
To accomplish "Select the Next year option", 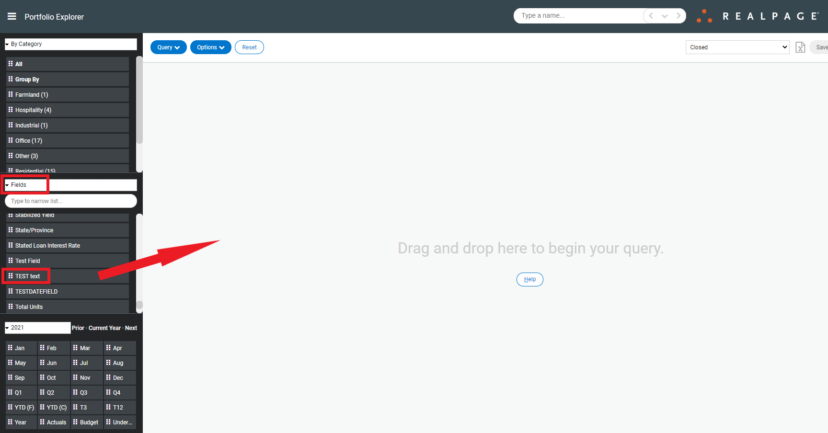I will pyautogui.click(x=131, y=328).
